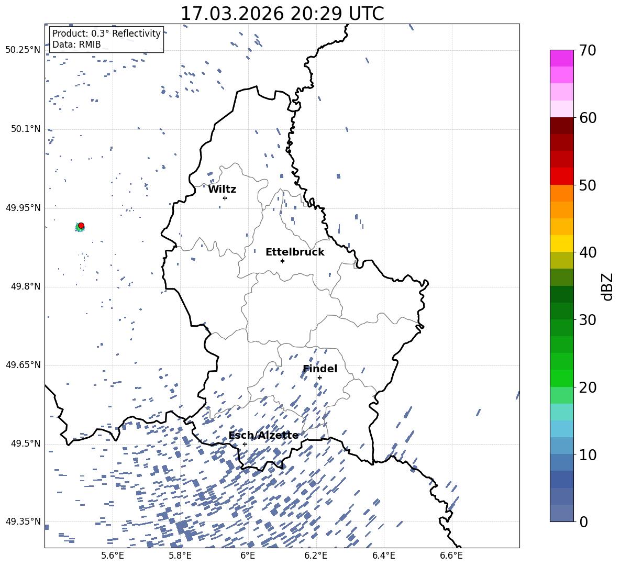Click the Esch/Alzette station cross marker
This screenshot has width=620, height=566.
click(245, 444)
